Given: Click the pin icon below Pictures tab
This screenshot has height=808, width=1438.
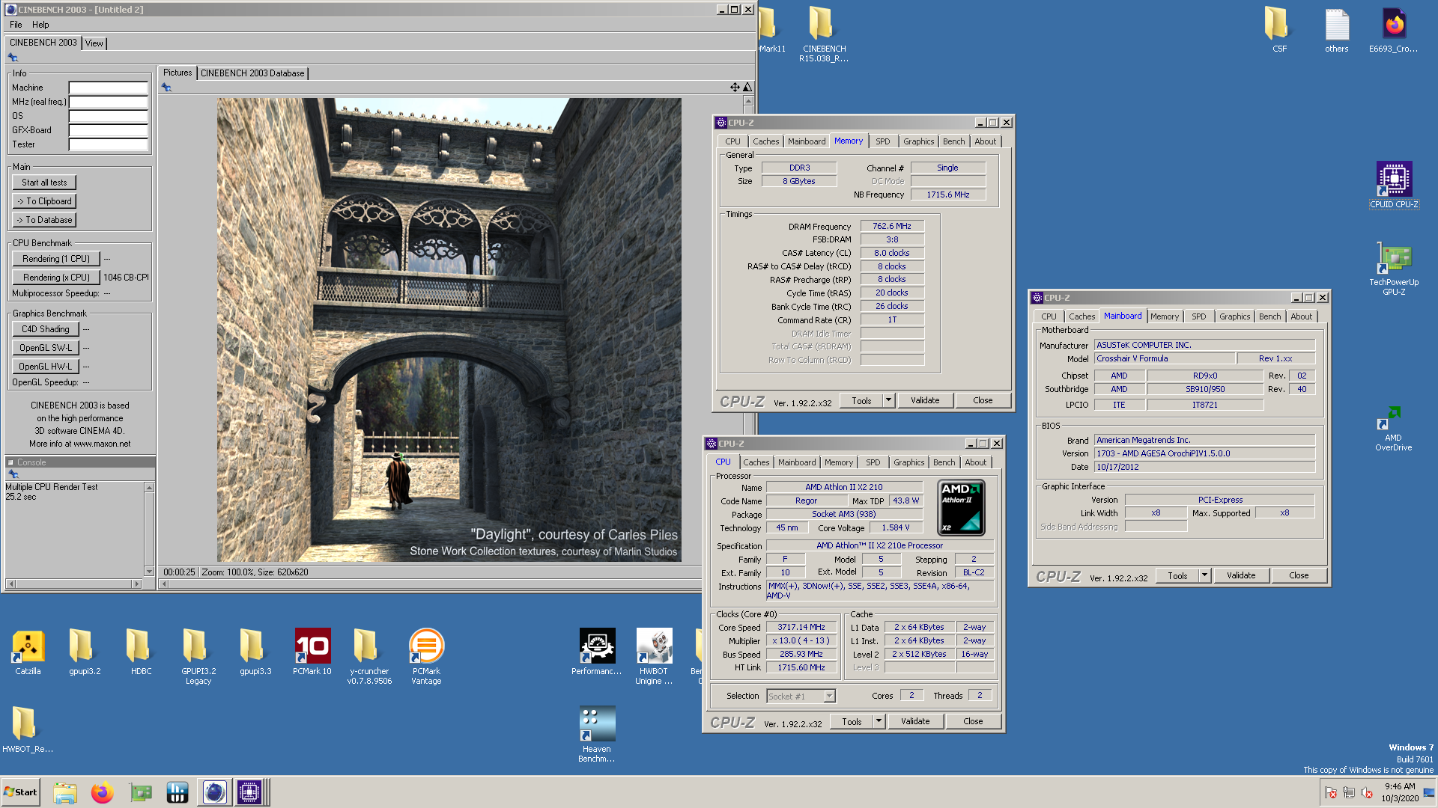Looking at the screenshot, I should pos(166,88).
